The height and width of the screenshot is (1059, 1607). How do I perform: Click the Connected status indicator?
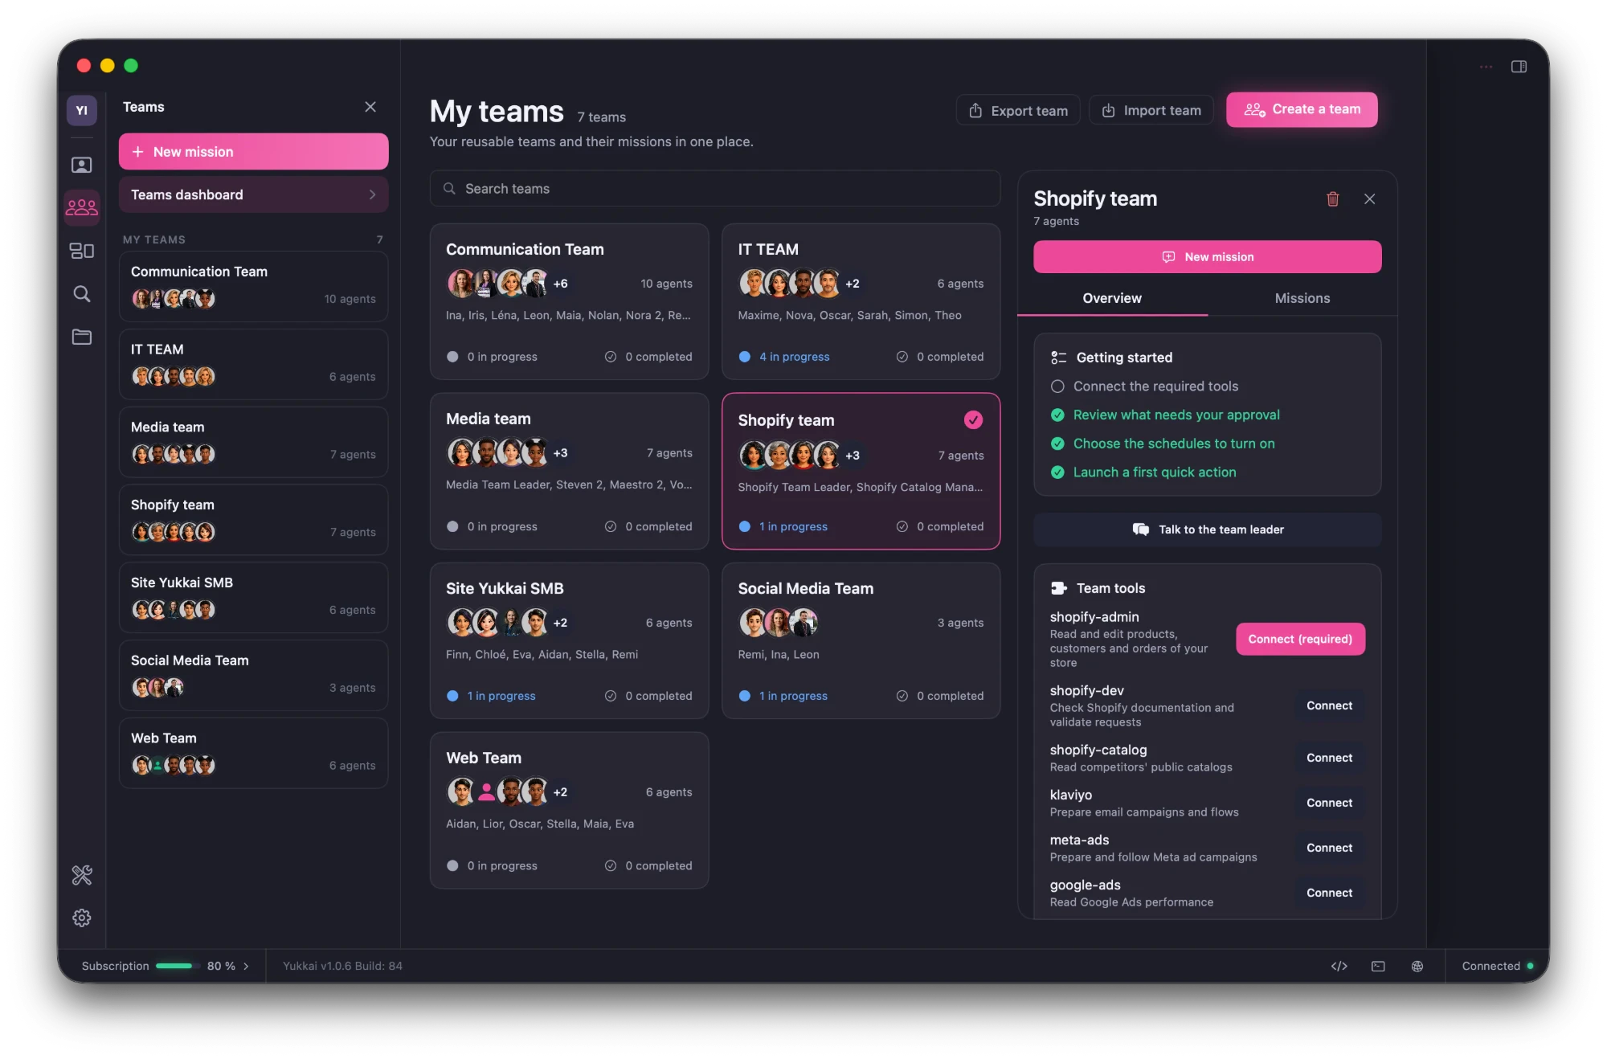point(1497,966)
